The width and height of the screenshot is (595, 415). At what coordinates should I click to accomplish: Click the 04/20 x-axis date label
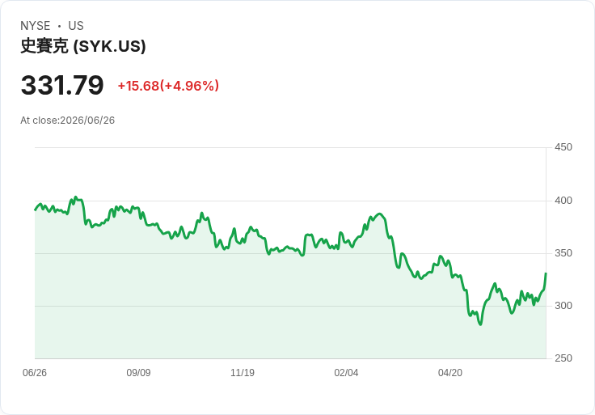click(450, 373)
